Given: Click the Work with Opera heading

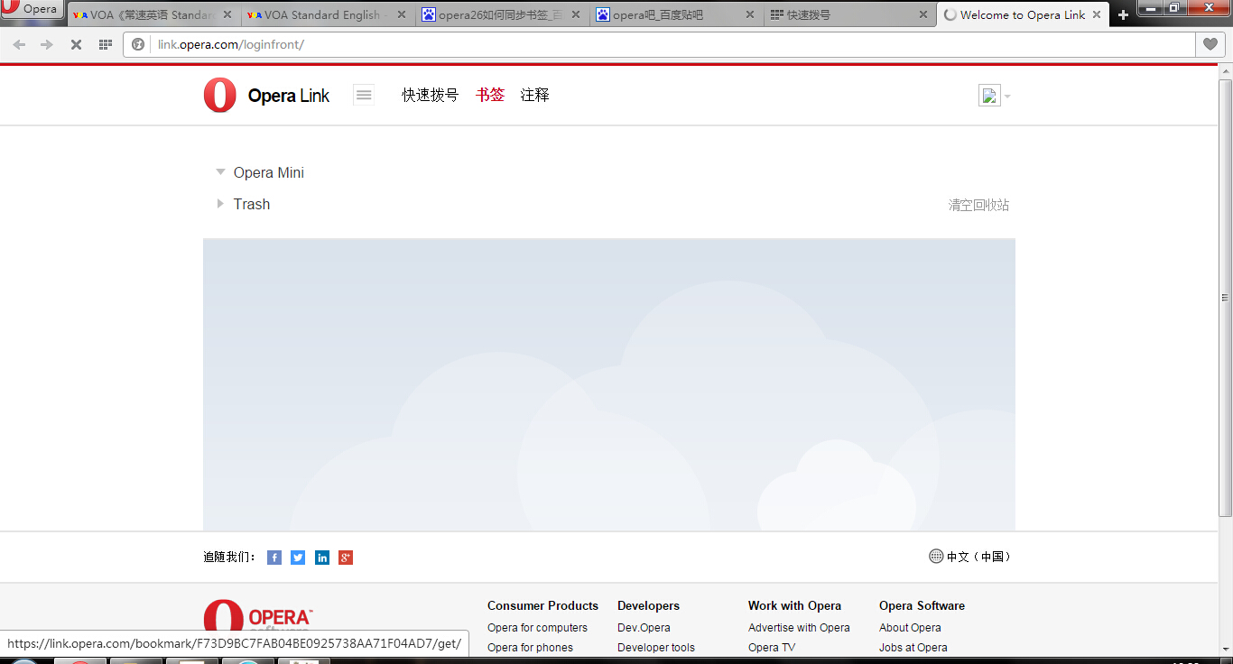Looking at the screenshot, I should (794, 606).
